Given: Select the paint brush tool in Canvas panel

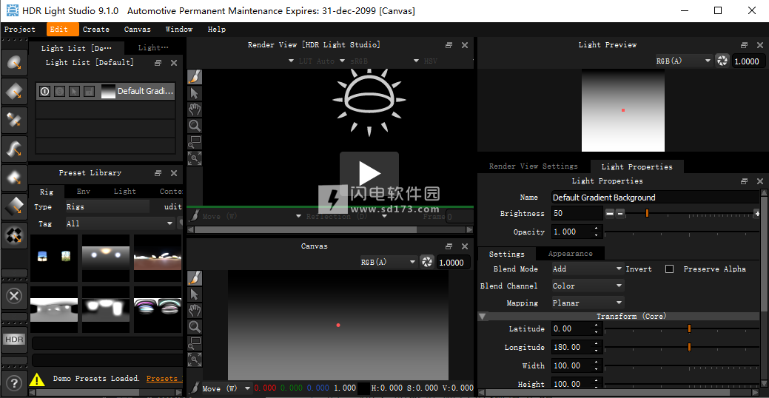Looking at the screenshot, I should pyautogui.click(x=195, y=278).
